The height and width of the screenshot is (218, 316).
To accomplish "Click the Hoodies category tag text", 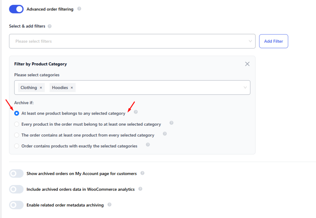I will pyautogui.click(x=60, y=88).
